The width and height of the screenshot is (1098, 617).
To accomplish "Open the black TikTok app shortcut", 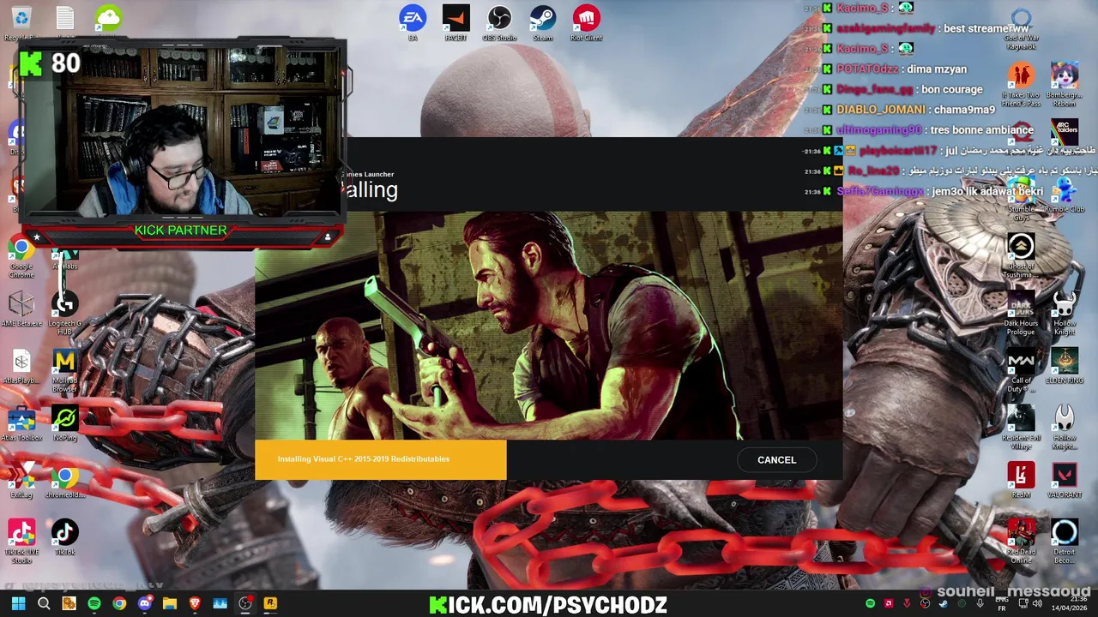I will coord(65,537).
